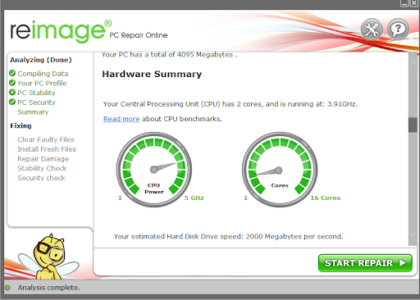Click the 4095 Megabytes total text
The image size is (420, 300).
point(169,55)
